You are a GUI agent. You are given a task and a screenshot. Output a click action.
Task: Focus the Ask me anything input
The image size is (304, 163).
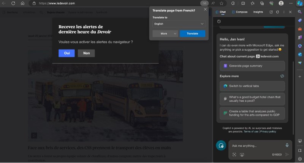pyautogui.click(x=258, y=146)
